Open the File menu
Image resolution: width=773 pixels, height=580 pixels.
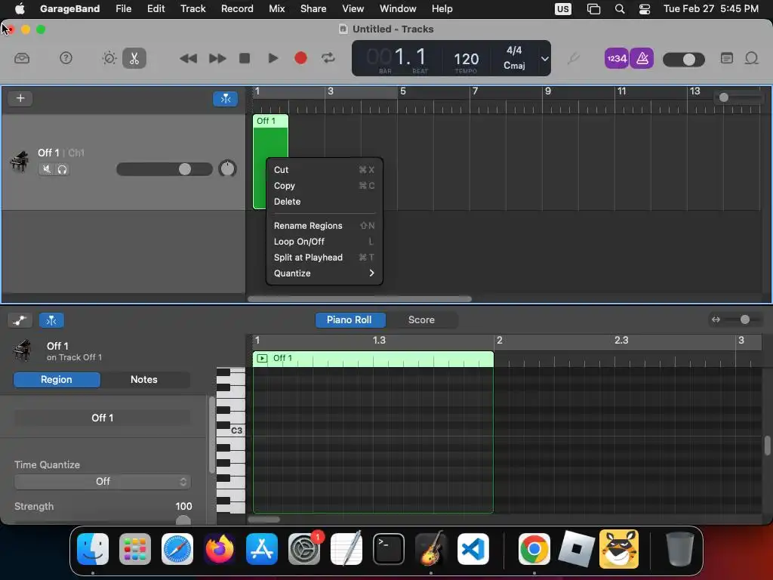tap(123, 8)
